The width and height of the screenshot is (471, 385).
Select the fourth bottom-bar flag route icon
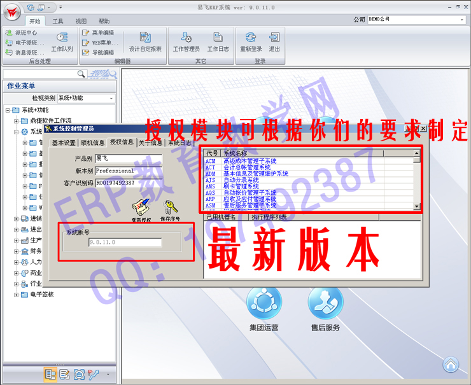click(94, 374)
